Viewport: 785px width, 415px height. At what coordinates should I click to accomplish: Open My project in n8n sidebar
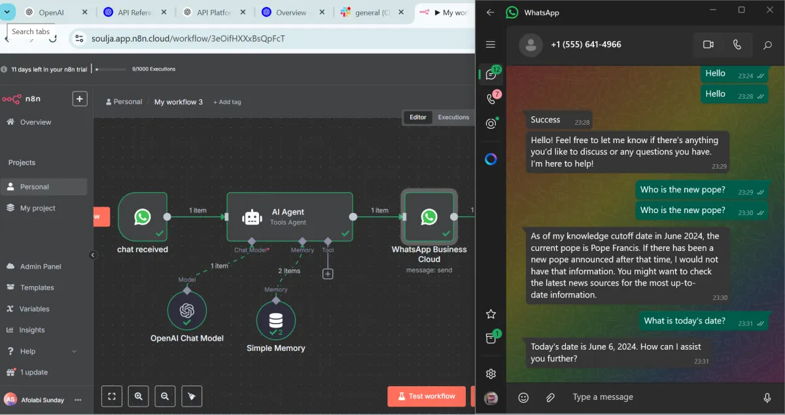tap(43, 208)
